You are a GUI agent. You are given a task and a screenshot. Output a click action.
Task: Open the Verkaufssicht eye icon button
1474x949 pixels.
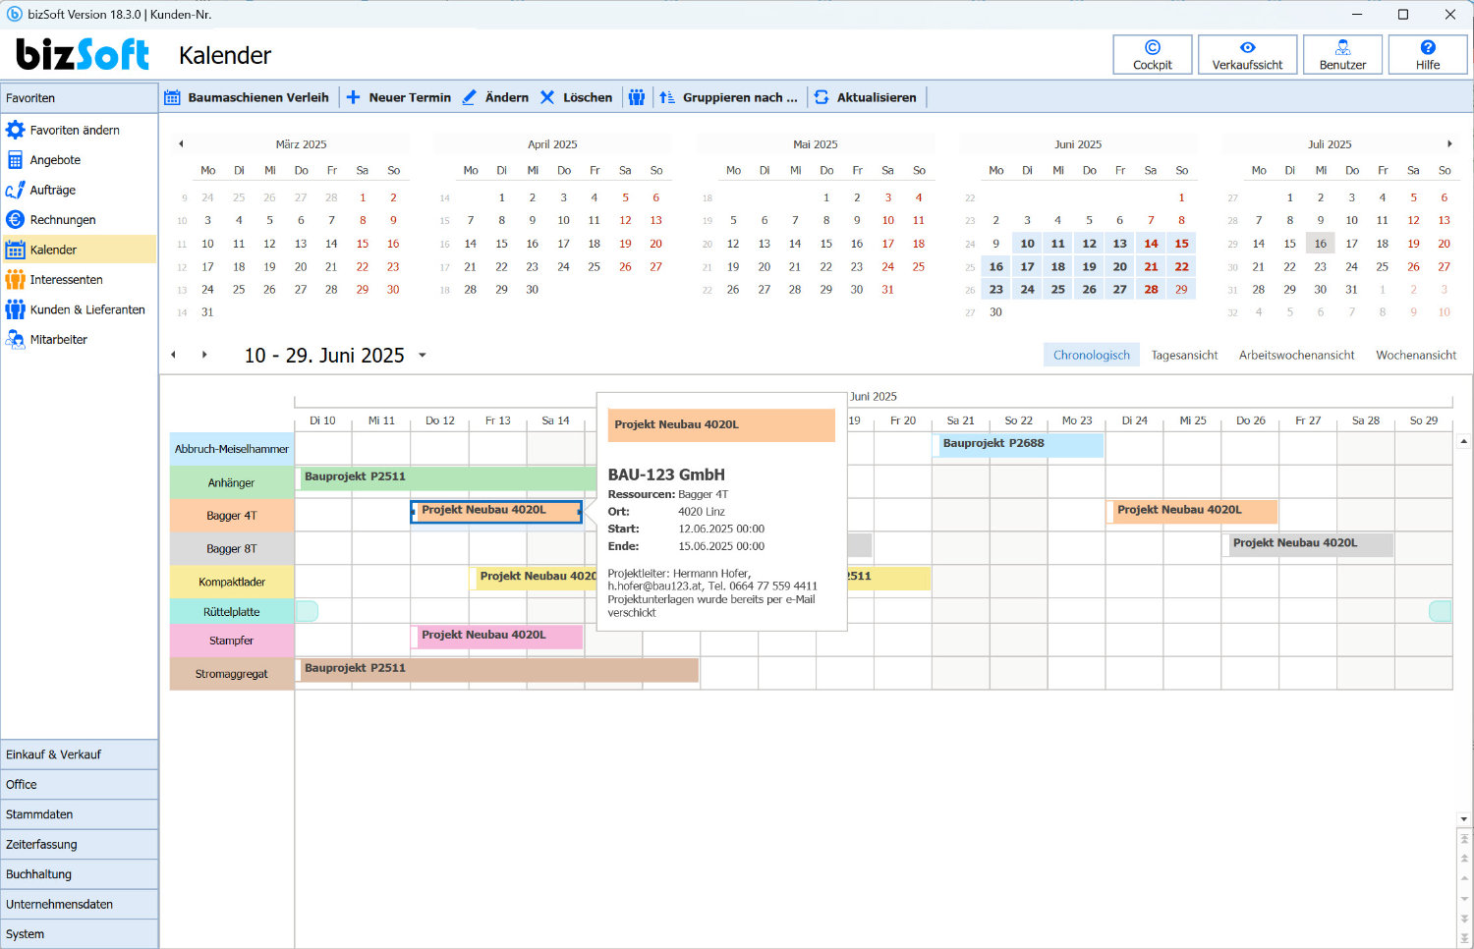(1247, 47)
